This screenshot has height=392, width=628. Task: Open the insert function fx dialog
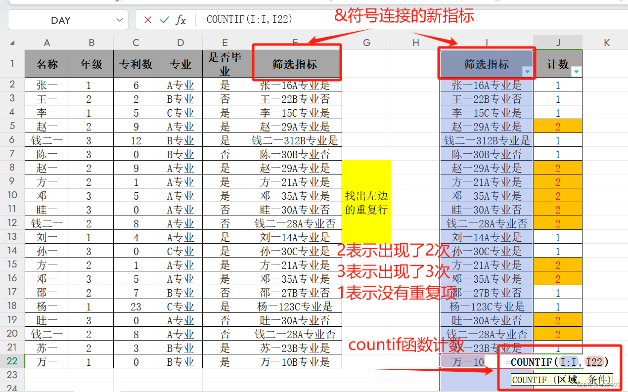(181, 20)
